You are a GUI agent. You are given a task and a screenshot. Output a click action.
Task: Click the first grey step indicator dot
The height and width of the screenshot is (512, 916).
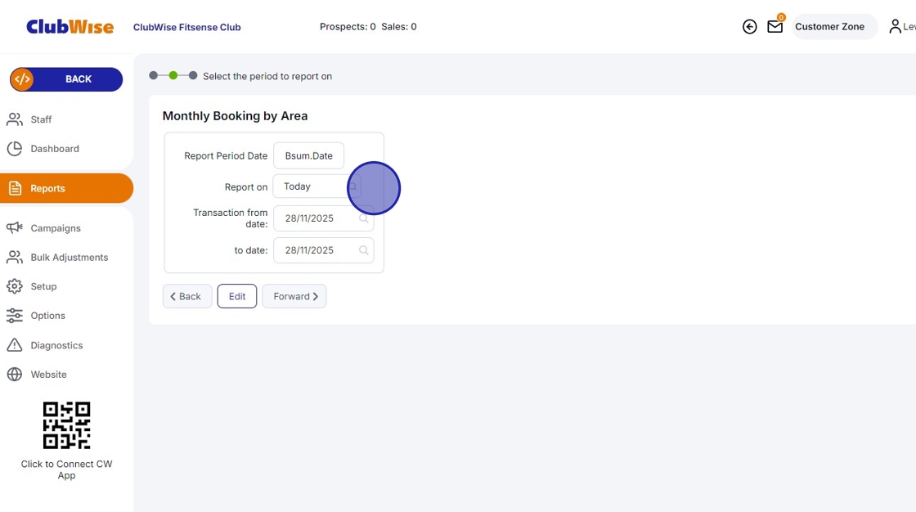[x=154, y=75]
